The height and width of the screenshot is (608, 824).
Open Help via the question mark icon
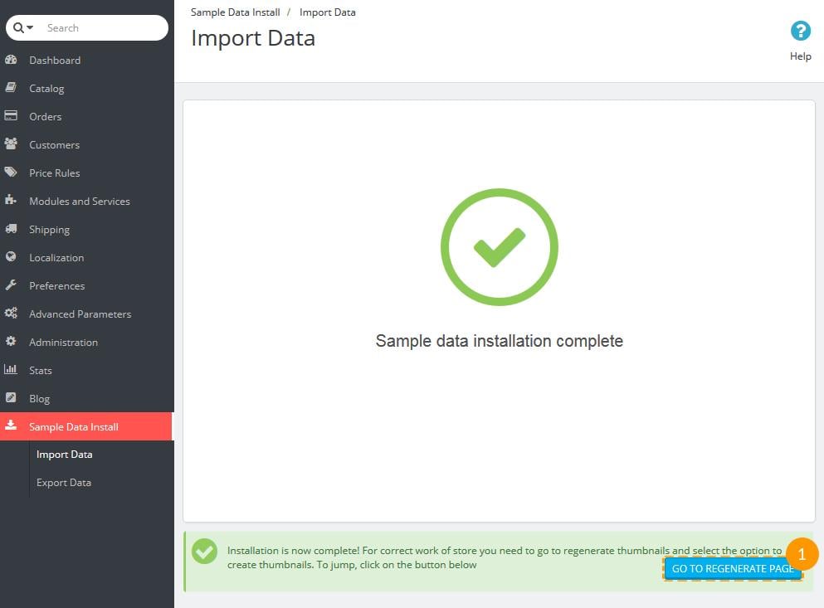[800, 32]
